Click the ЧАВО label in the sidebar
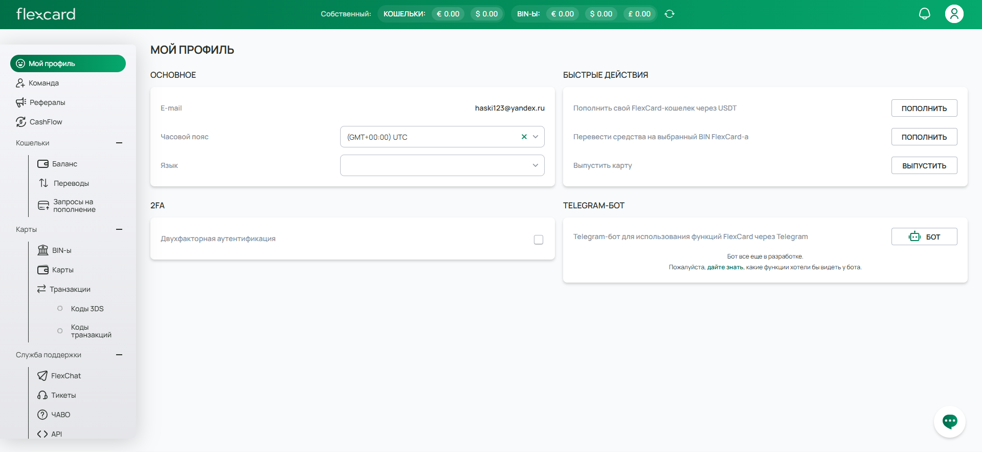This screenshot has width=982, height=452. [61, 415]
